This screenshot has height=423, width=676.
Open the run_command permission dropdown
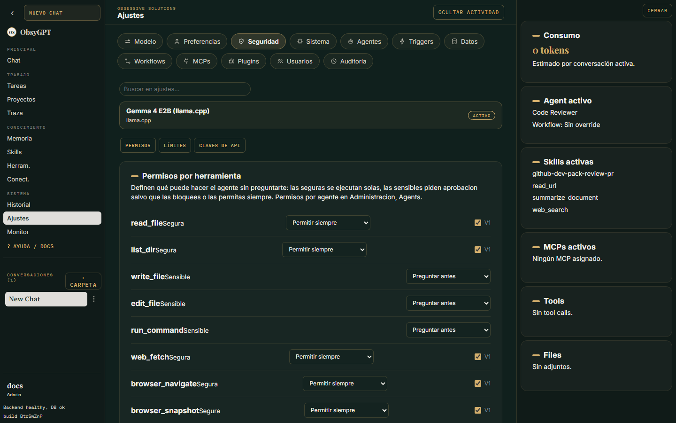tap(448, 330)
